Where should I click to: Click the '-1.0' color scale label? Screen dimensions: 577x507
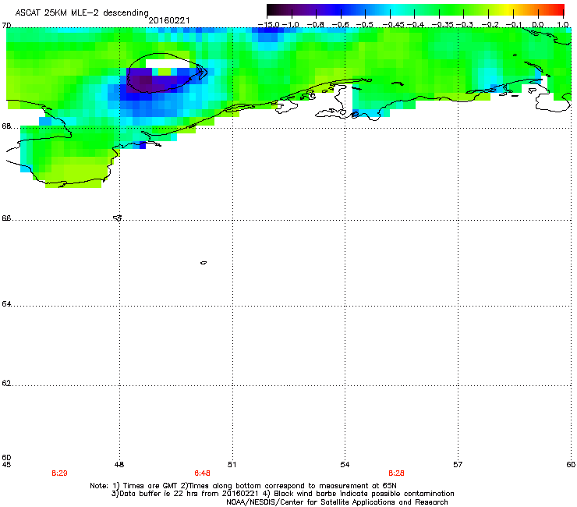pyautogui.click(x=290, y=25)
